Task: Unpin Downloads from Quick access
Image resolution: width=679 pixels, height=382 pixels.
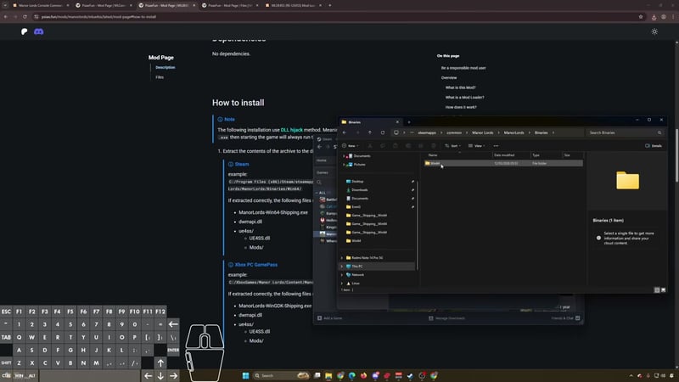Action: point(412,189)
